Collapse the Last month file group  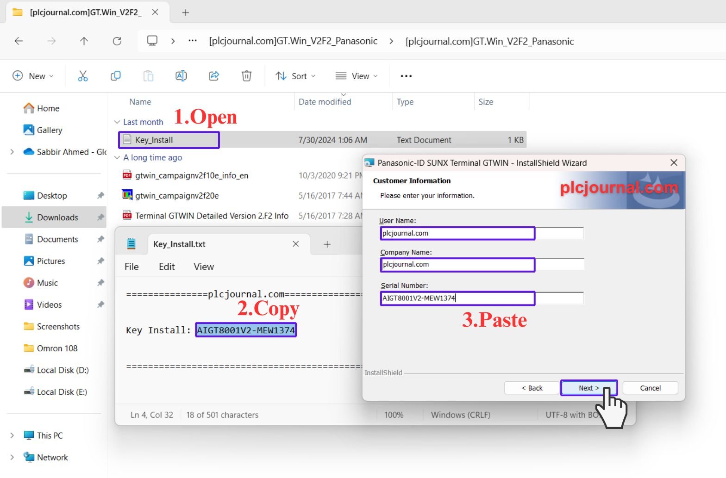[x=117, y=122]
